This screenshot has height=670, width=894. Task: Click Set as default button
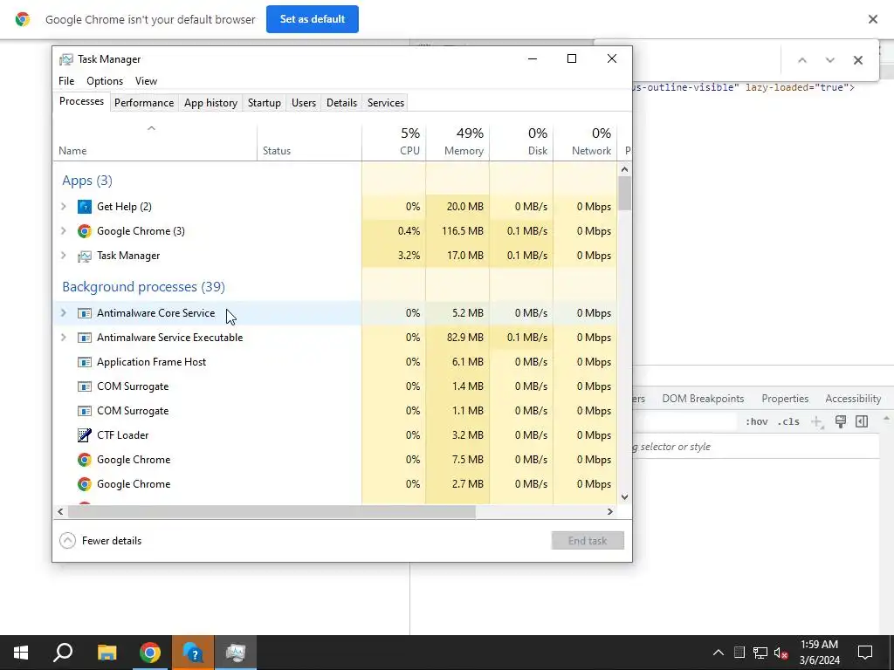pyautogui.click(x=313, y=19)
